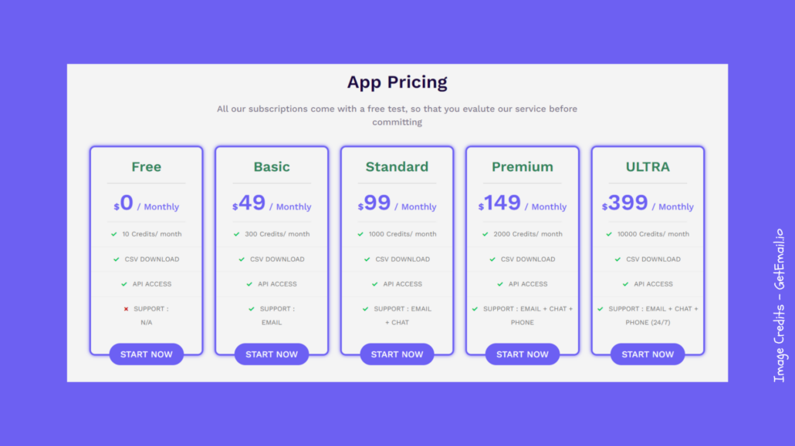Click the $149 Monthly price text
The image size is (795, 446).
[x=523, y=203]
